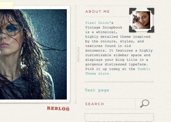Click the avatar's top-right photo corner mount
The width and height of the screenshot is (171, 122).
[x=151, y=11]
